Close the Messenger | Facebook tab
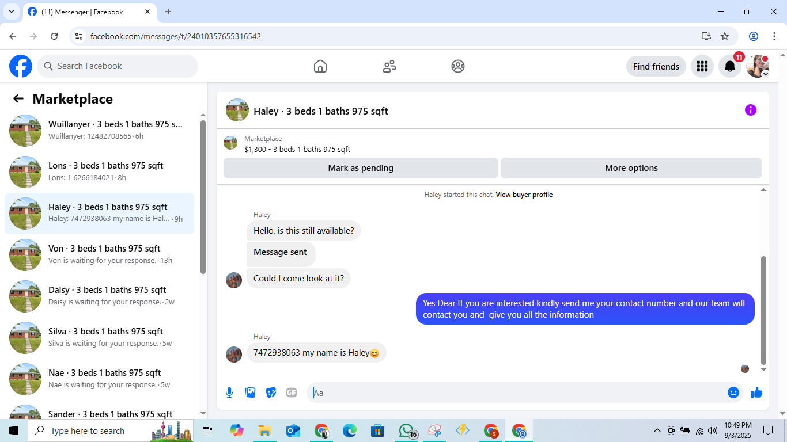 tap(147, 12)
